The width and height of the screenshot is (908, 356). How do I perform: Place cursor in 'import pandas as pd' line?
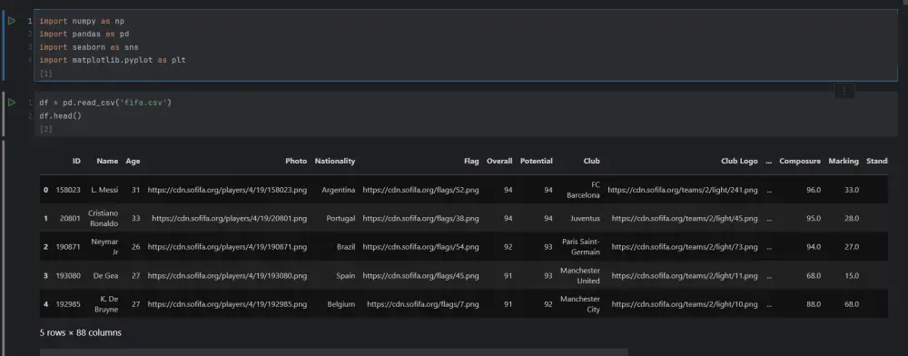pos(84,35)
